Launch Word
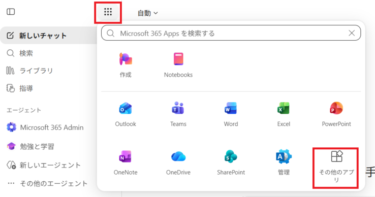 click(231, 114)
